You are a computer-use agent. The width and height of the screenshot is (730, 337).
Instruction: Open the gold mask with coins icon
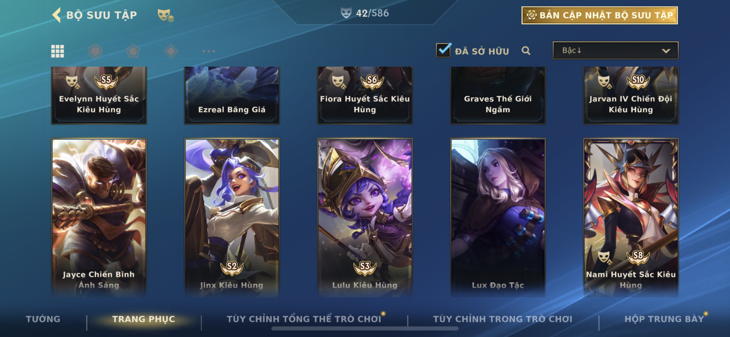point(166,15)
